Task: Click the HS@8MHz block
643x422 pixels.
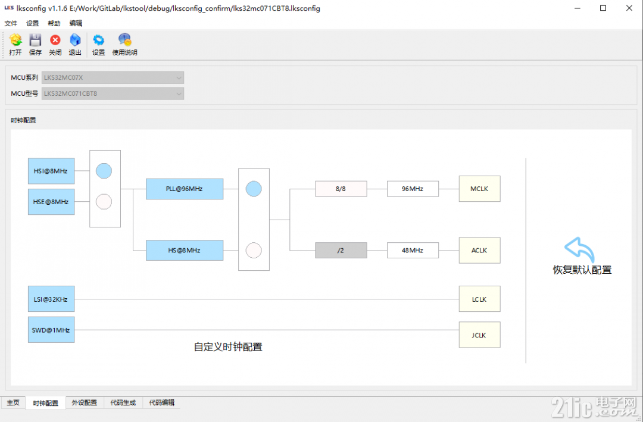Action: coord(185,250)
